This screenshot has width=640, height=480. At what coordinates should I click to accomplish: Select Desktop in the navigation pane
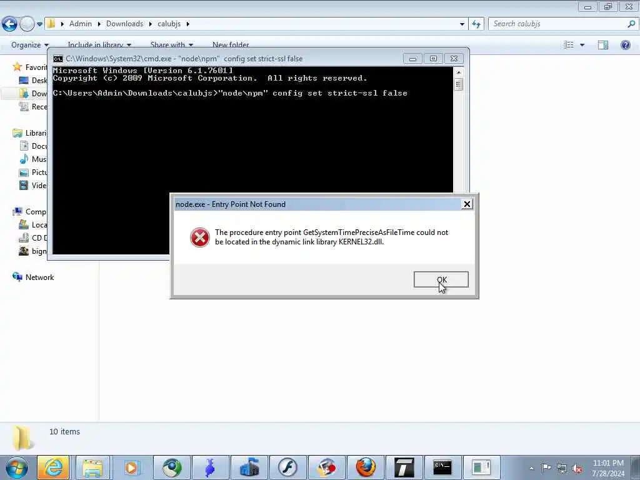pos(33,81)
